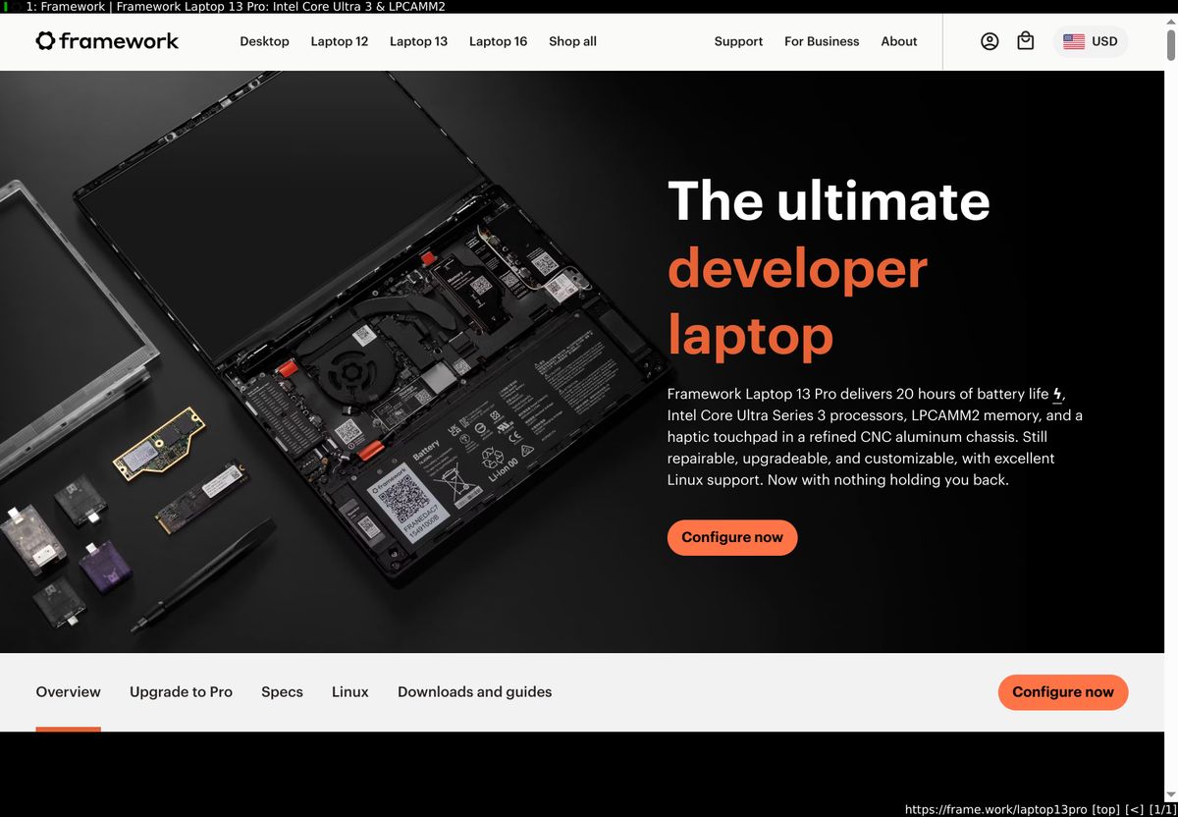Click the window title bar text
The image size is (1178, 817).
pyautogui.click(x=236, y=6)
